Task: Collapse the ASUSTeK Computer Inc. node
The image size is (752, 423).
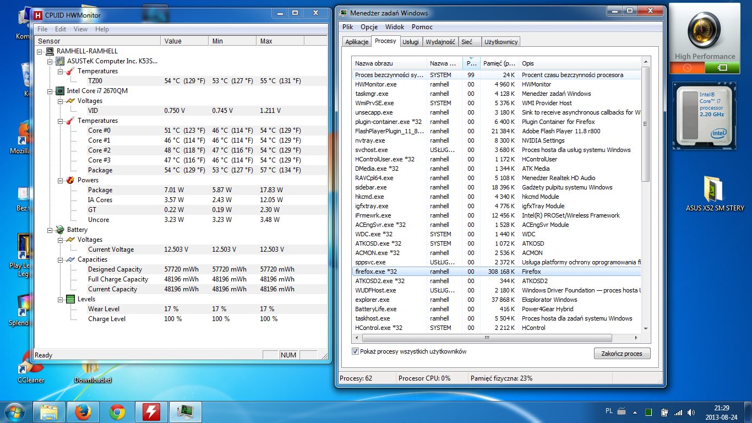Action: (50, 61)
